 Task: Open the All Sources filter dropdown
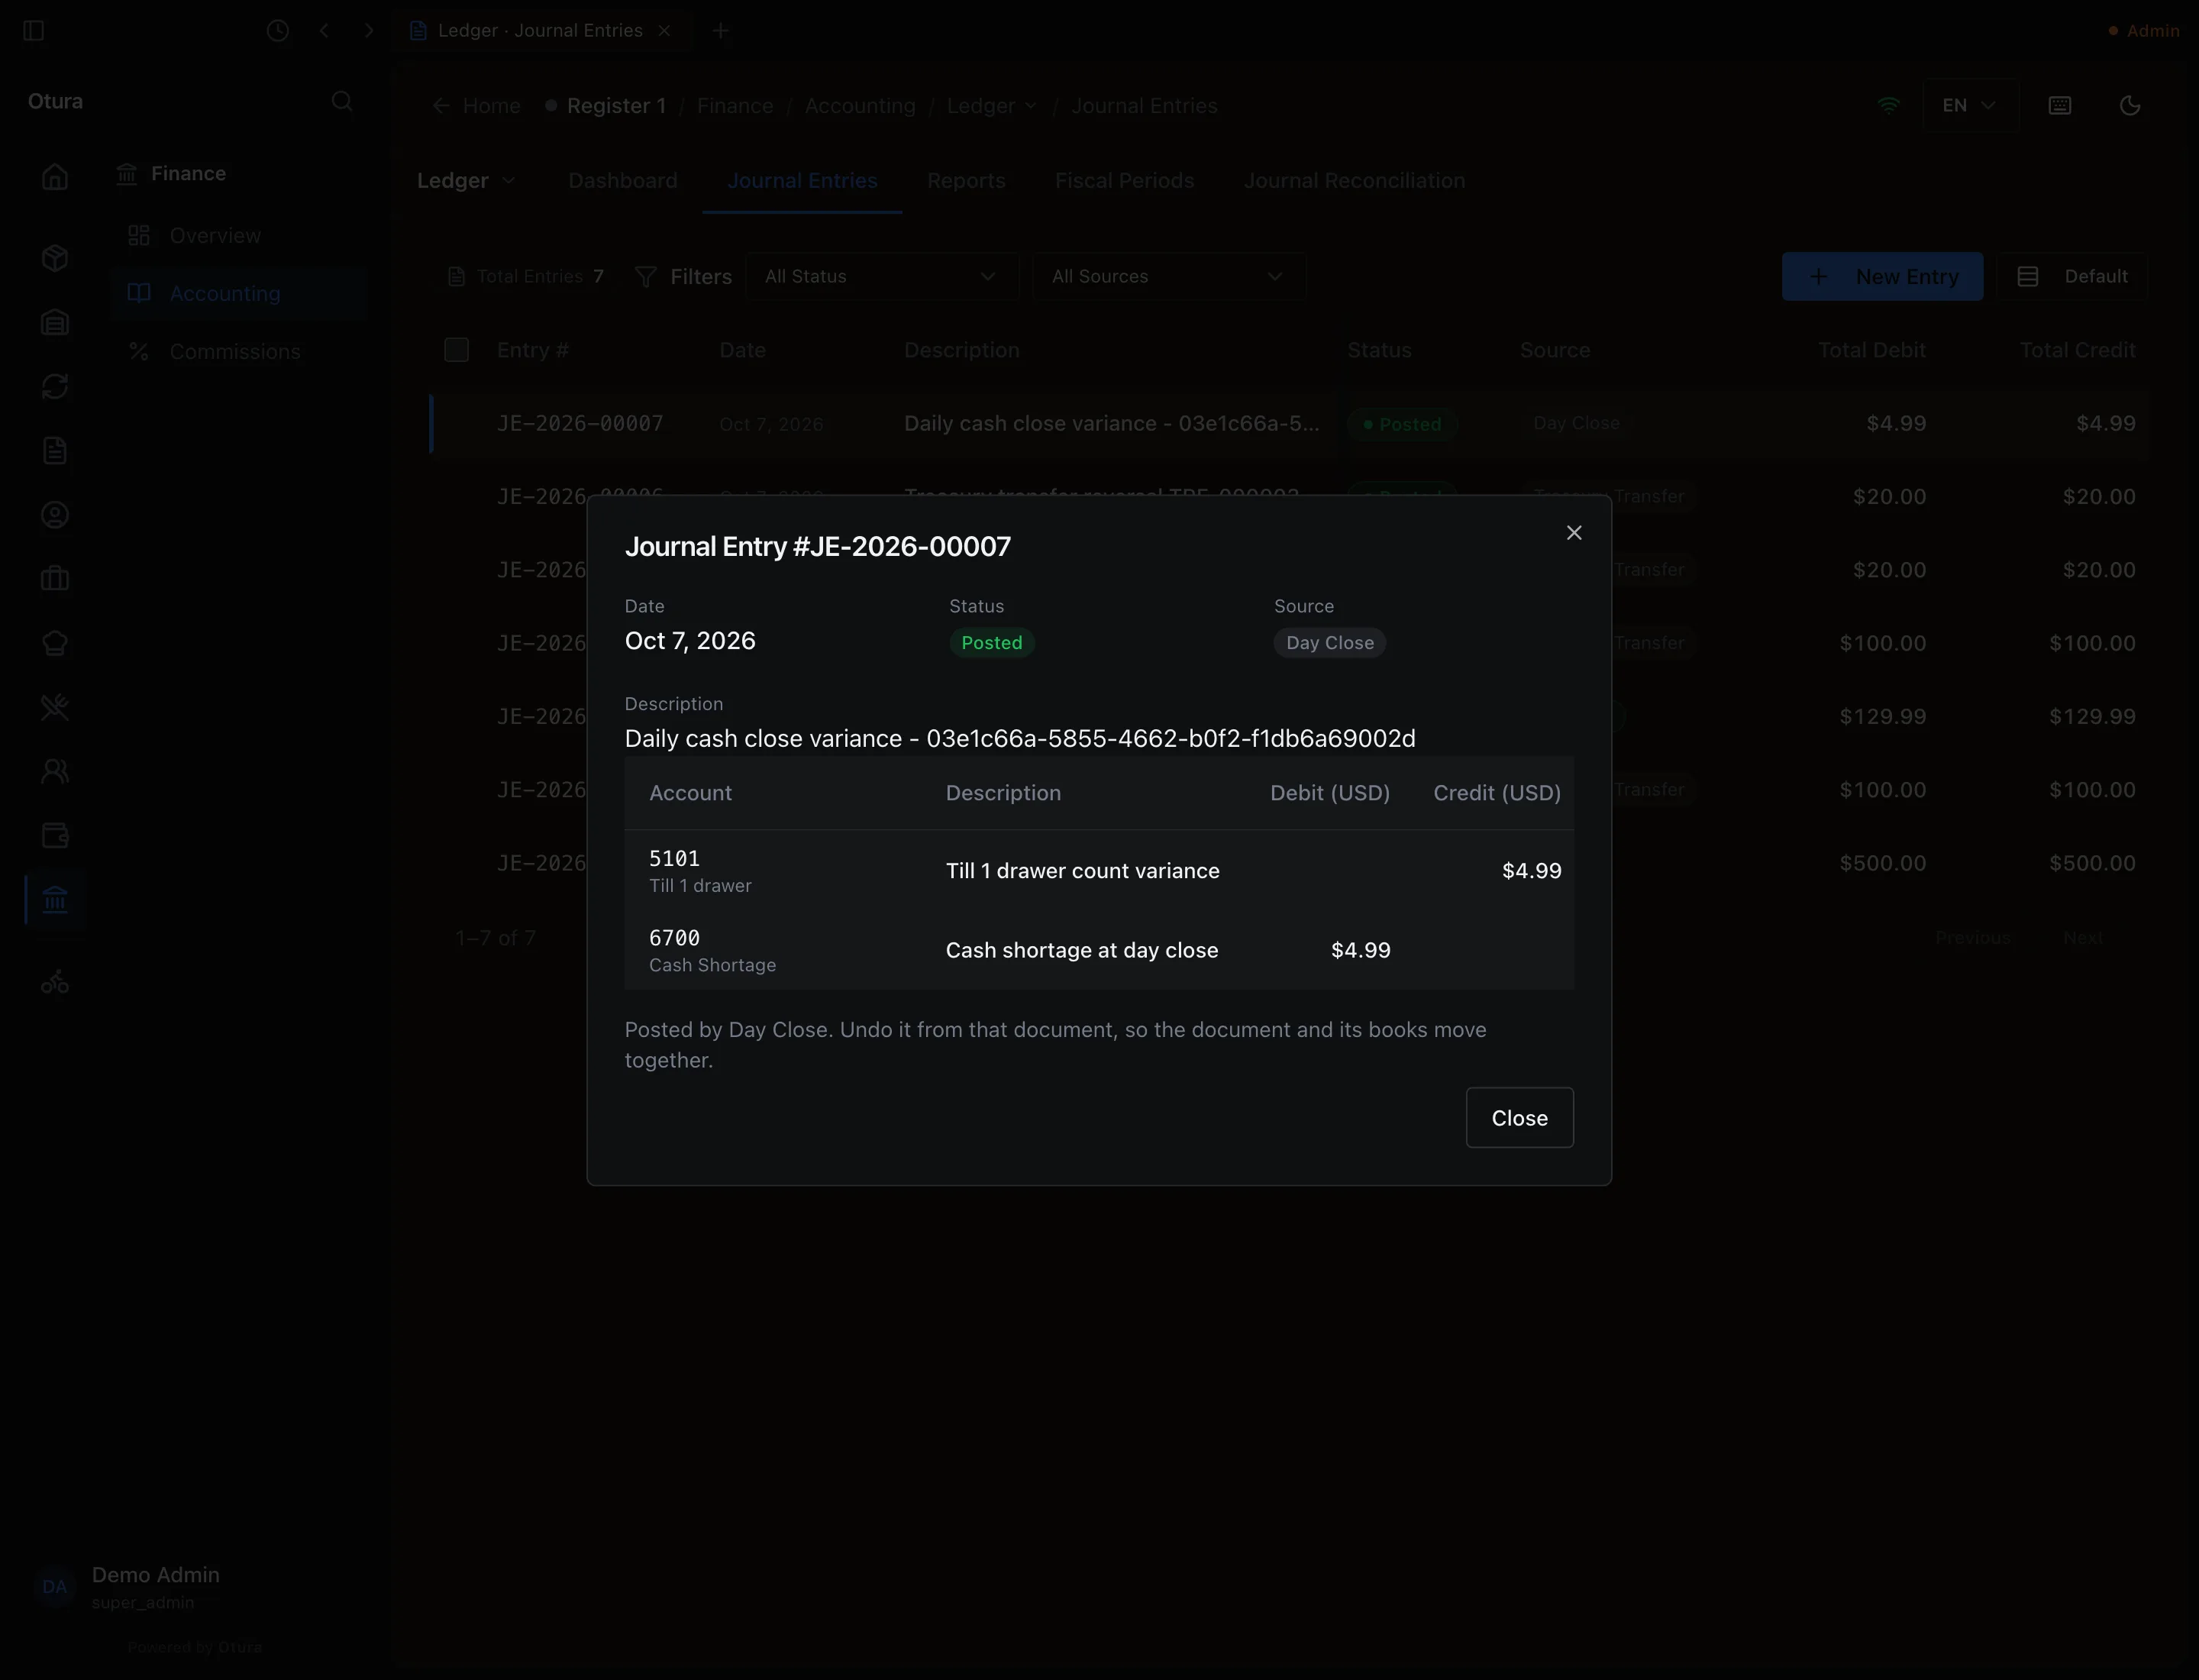1168,277
